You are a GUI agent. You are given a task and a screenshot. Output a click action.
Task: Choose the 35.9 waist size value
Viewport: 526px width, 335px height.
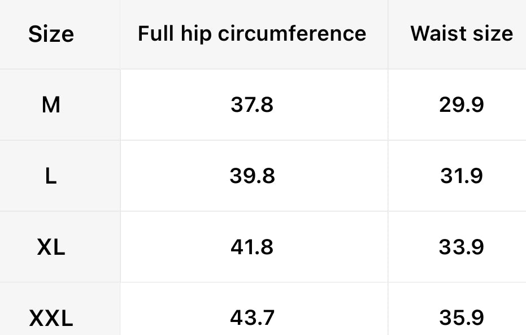coord(461,318)
